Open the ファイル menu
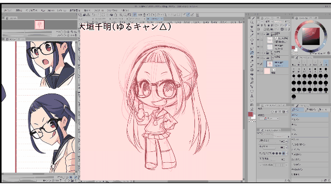This screenshot has width=331, height=186. click(x=8, y=10)
